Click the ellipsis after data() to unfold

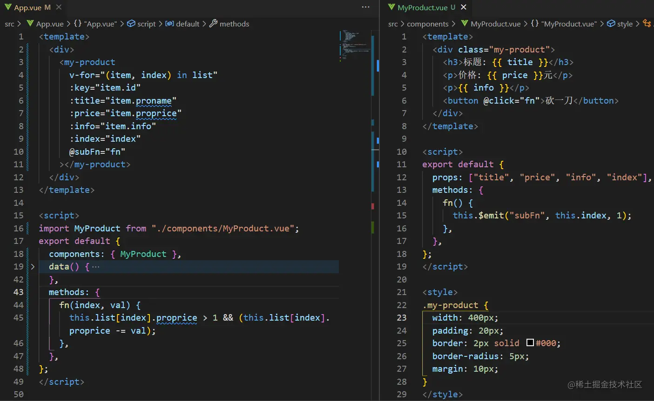click(x=95, y=267)
